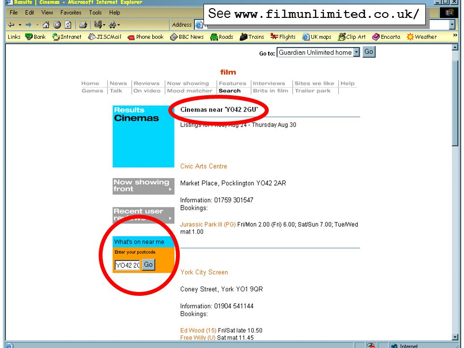Go to the Trailer park nav tab
The image size is (464, 348).
click(313, 91)
